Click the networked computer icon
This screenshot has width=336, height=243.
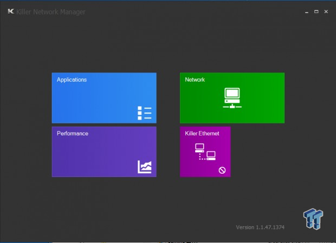(232, 98)
